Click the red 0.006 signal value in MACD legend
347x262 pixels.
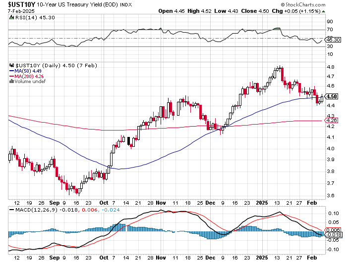tap(90, 210)
